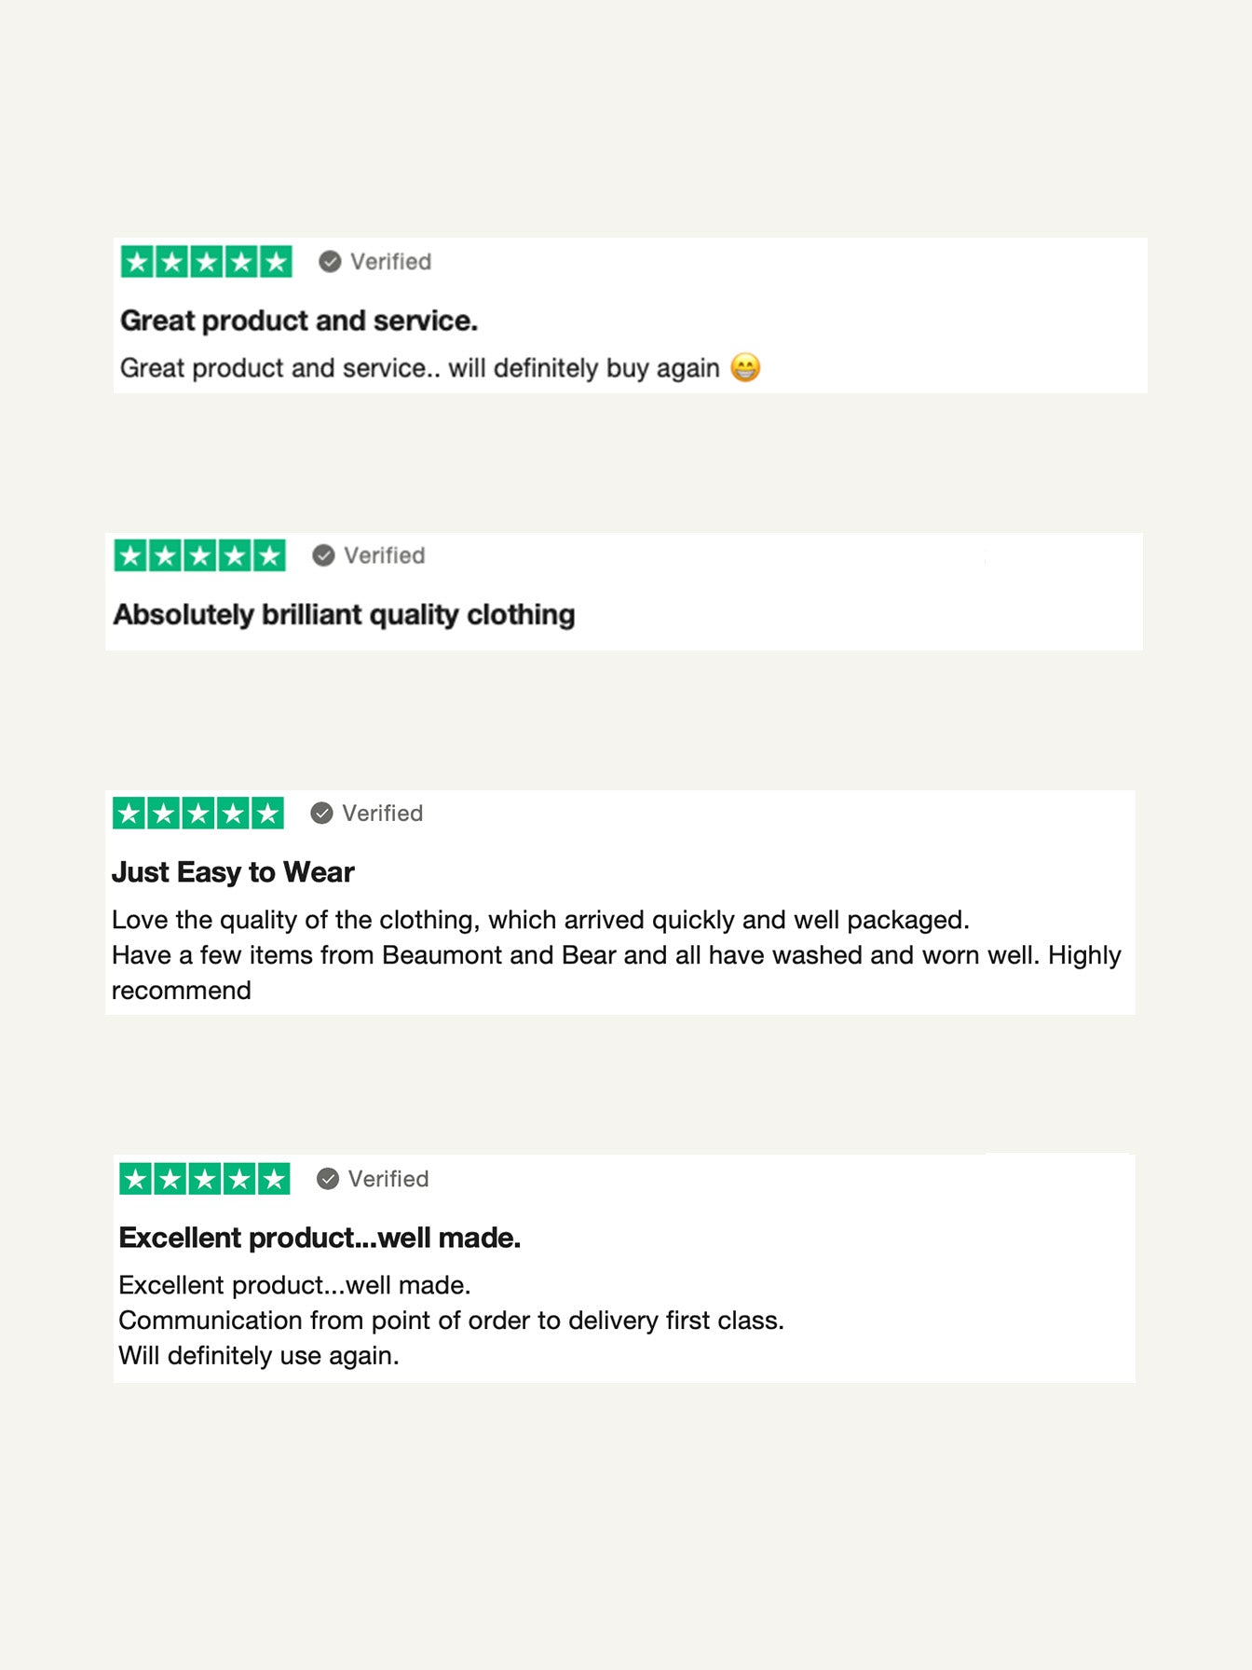Click Verified label text in first review
This screenshot has height=1670, width=1252.
click(390, 262)
